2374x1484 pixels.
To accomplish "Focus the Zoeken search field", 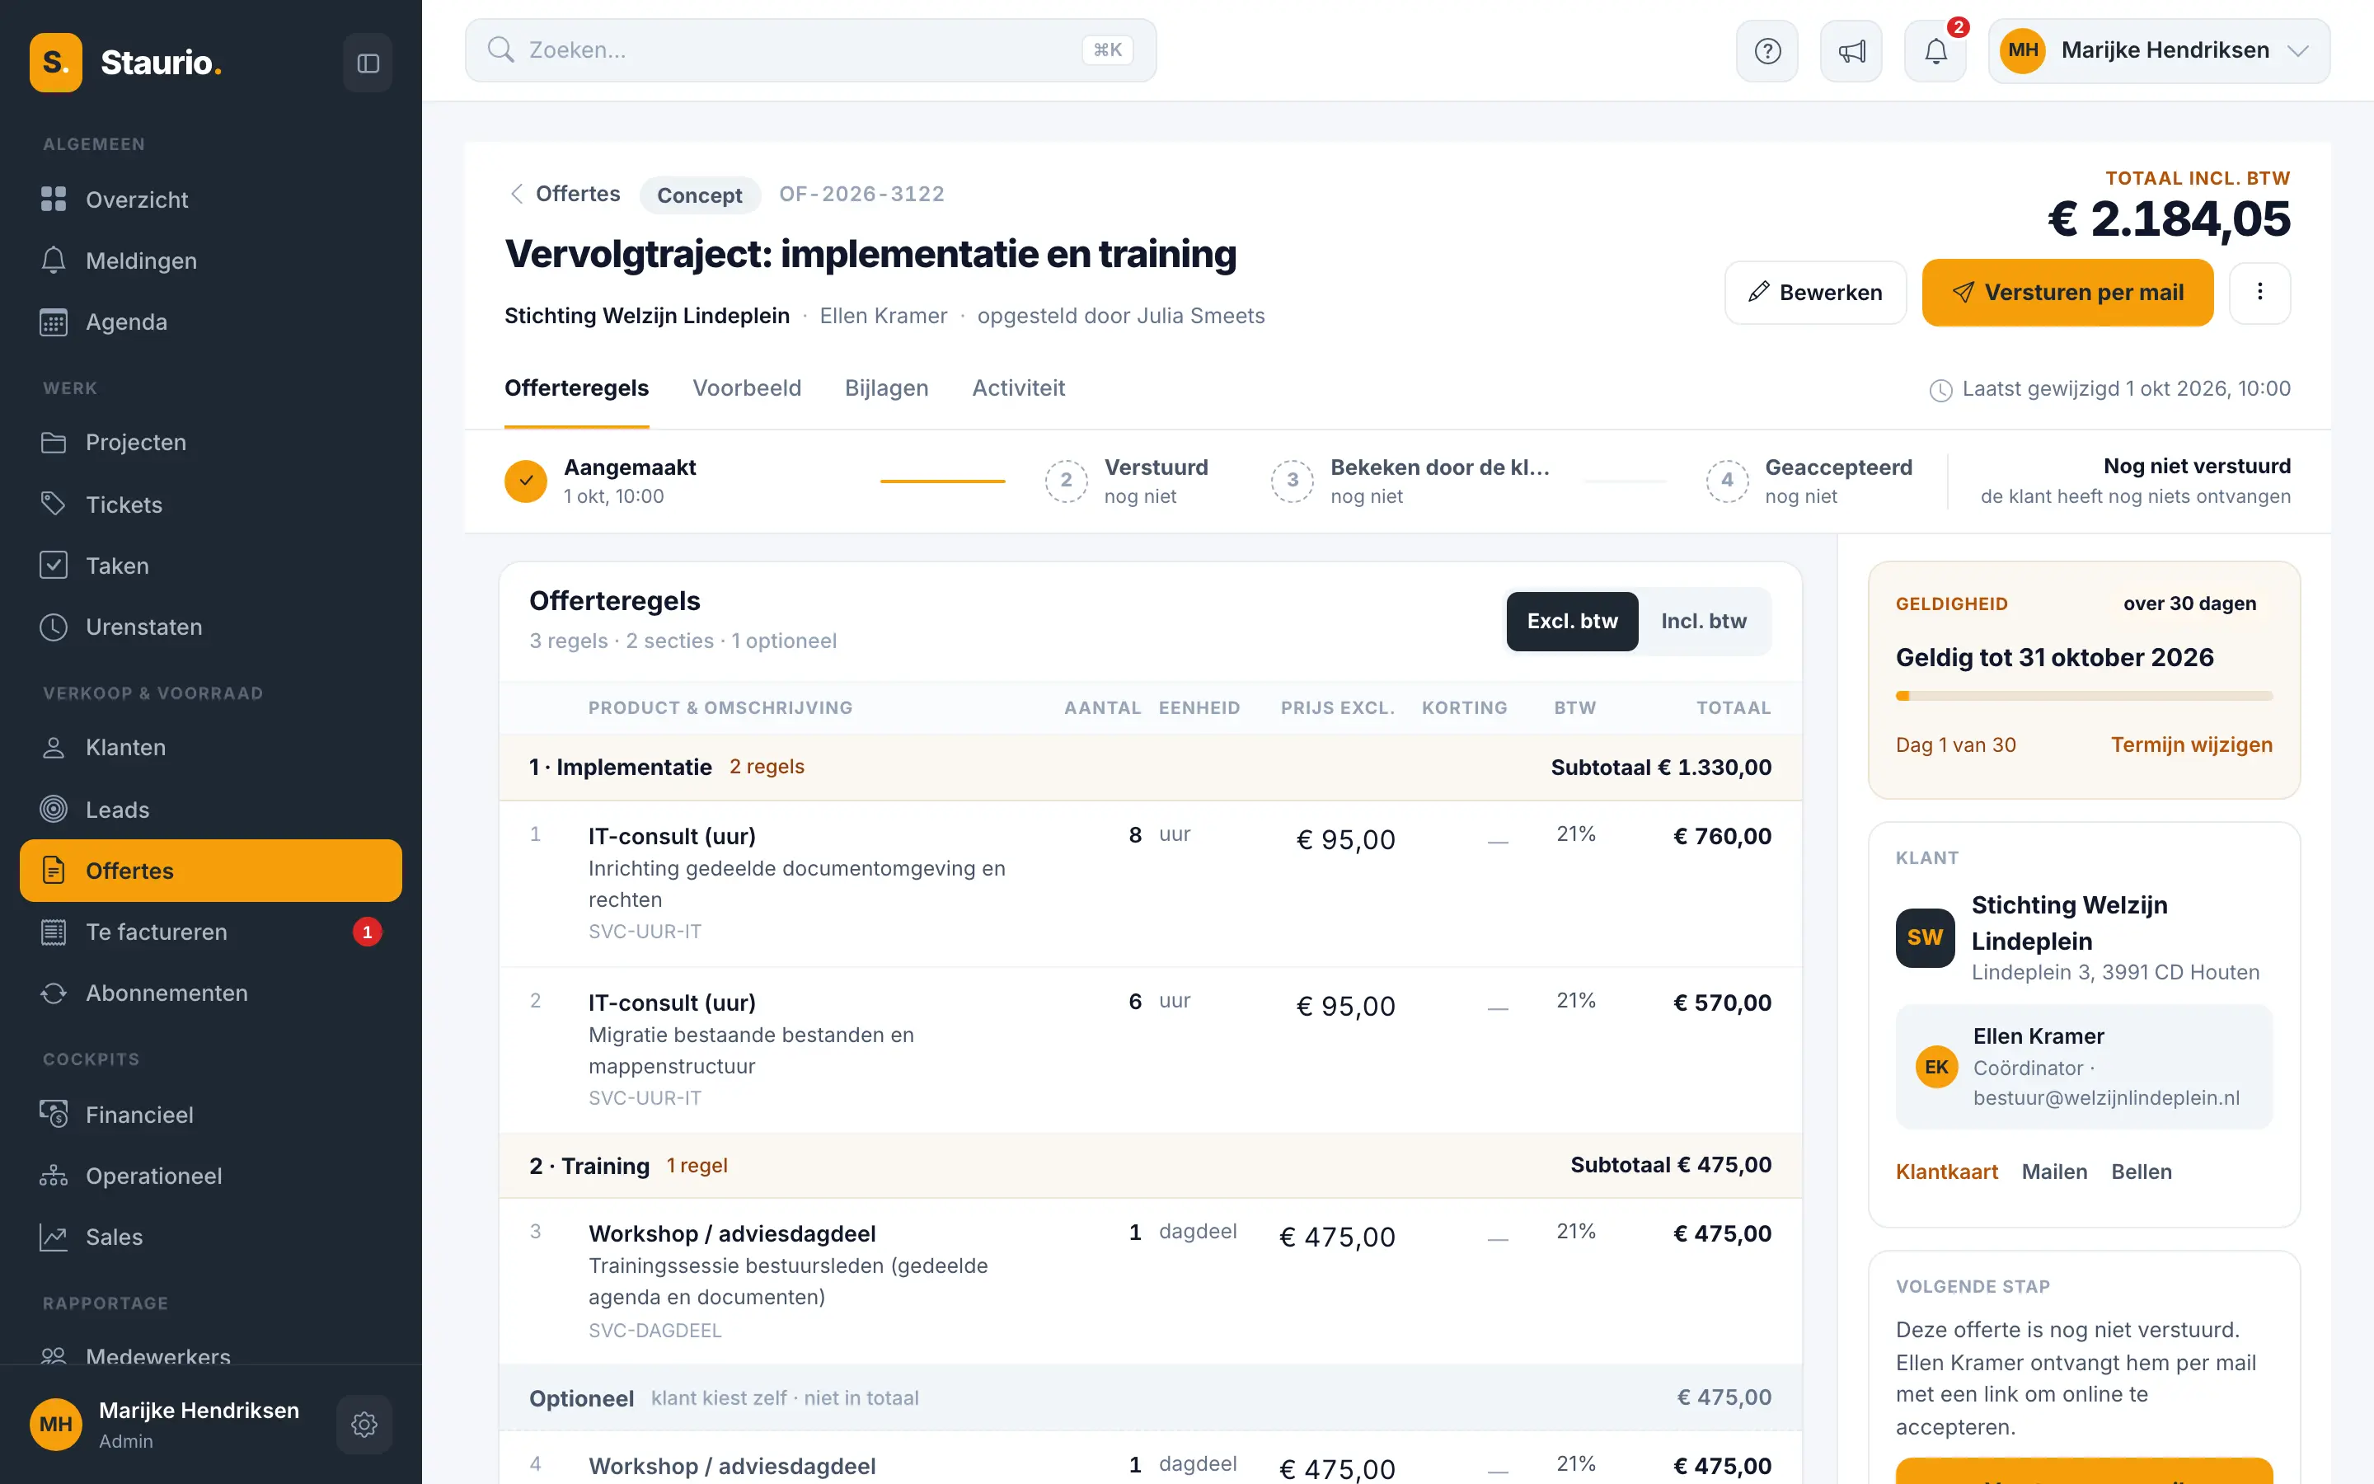I will click(810, 50).
